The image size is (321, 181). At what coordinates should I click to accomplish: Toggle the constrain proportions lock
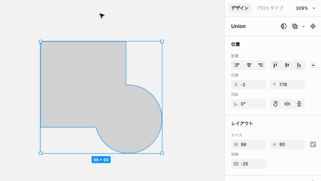point(313,144)
